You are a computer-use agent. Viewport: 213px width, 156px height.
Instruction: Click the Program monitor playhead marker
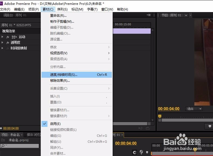(x=160, y=116)
